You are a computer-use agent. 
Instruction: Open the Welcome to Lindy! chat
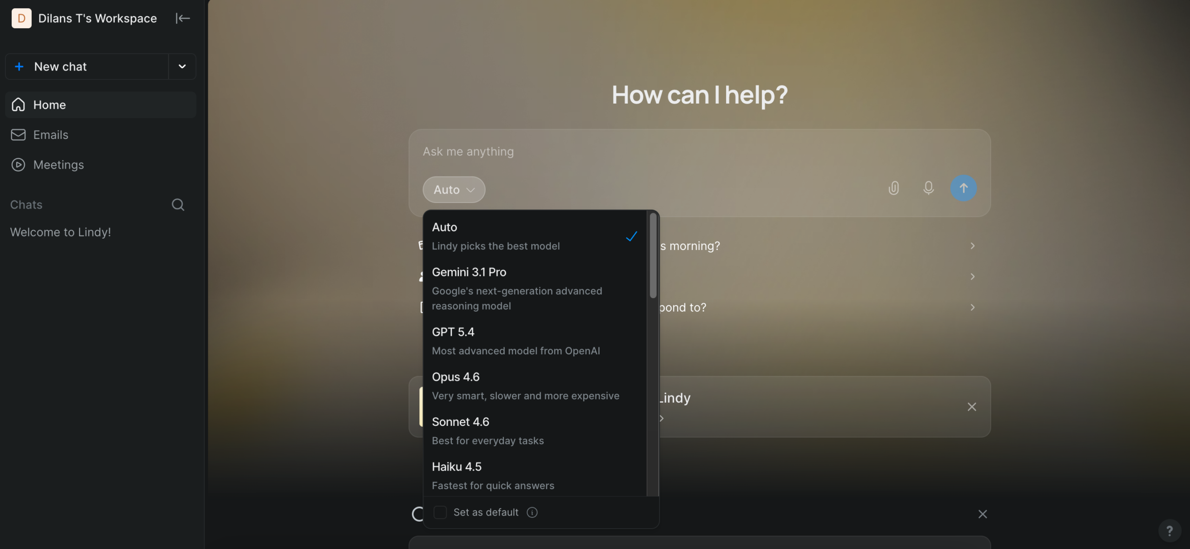point(60,232)
